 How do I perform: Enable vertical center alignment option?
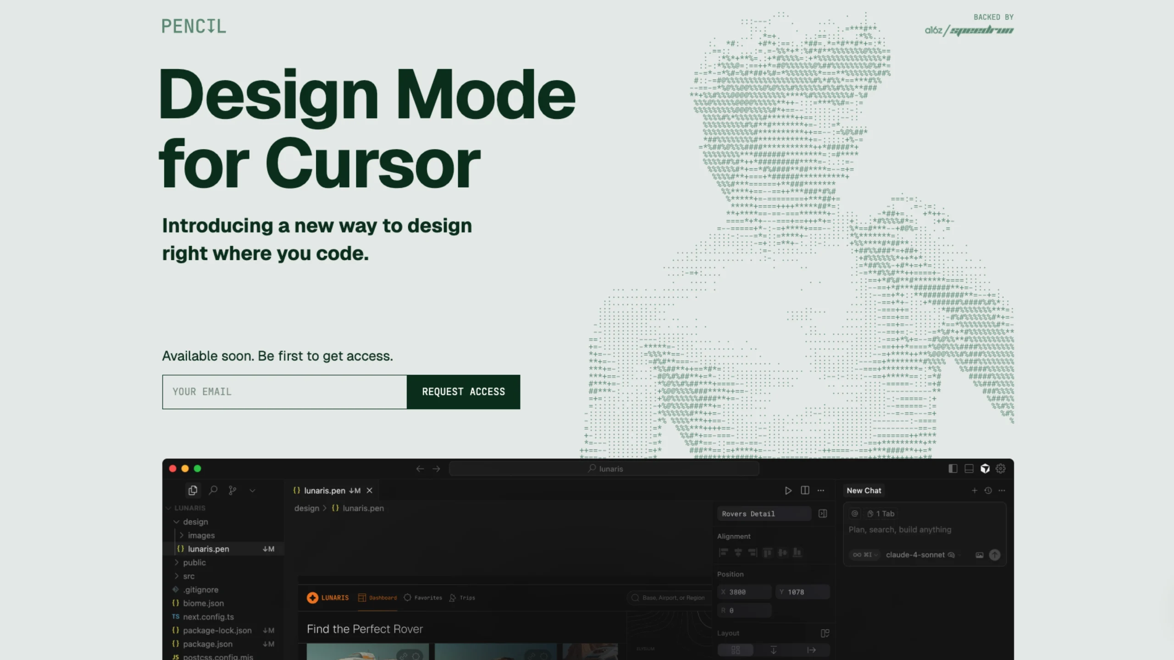tap(782, 552)
